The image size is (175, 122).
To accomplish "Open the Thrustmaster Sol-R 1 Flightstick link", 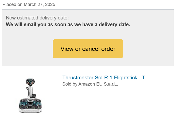I will coord(106,78).
